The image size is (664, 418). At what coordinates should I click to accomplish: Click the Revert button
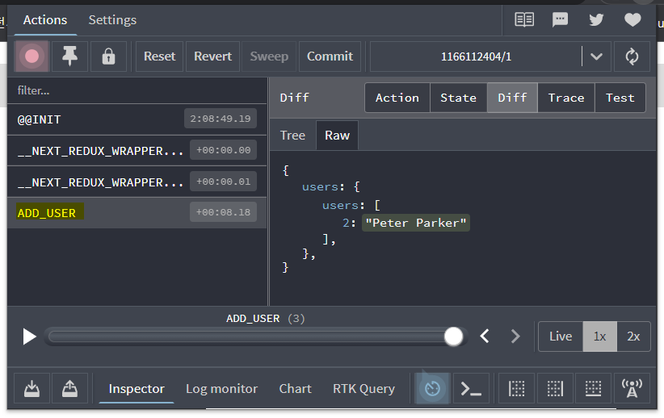click(212, 56)
